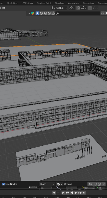This screenshot has height=198, width=107.
Task: Play the animation in reverse
Action: [72, 193]
